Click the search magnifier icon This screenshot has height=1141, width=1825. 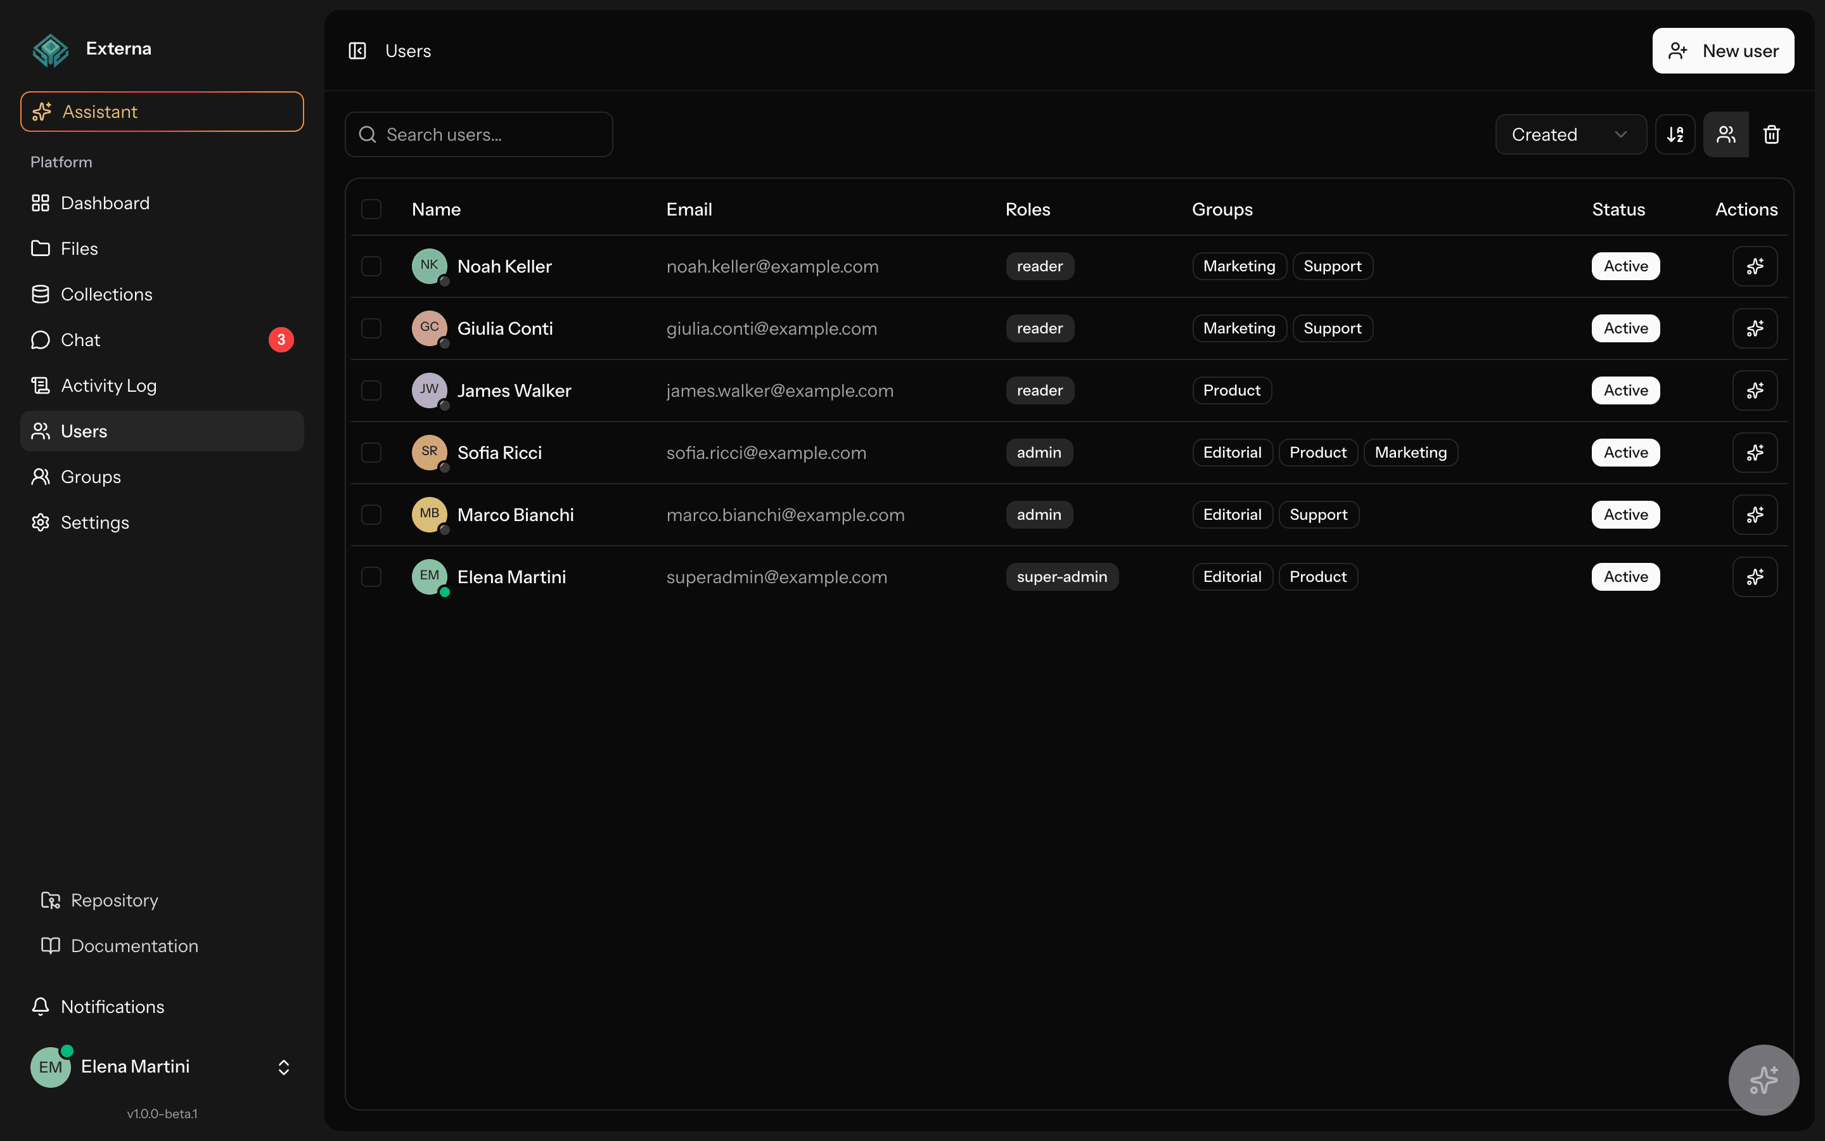[x=368, y=134]
